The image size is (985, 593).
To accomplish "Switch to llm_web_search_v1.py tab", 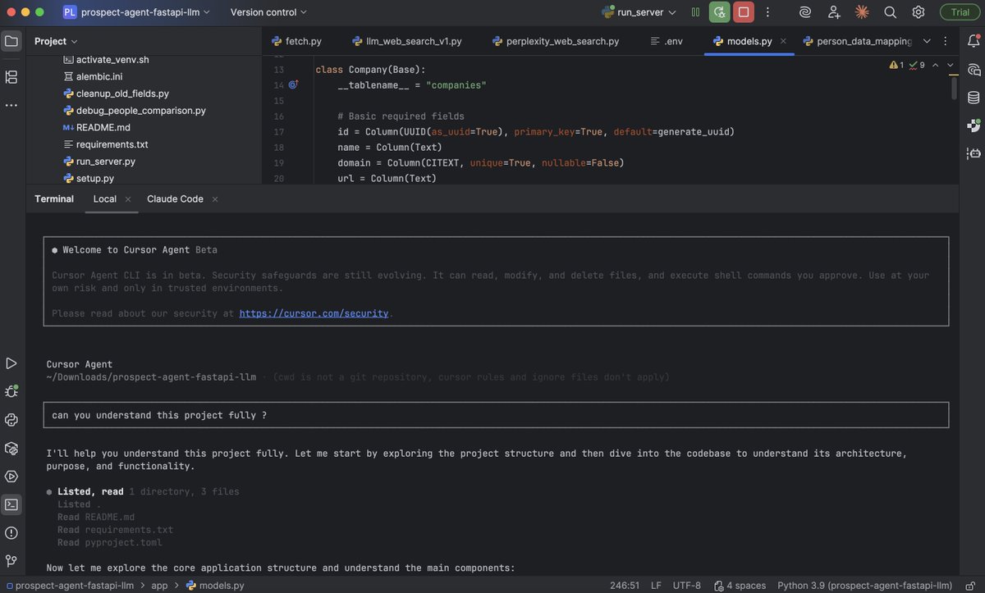I will click(407, 41).
